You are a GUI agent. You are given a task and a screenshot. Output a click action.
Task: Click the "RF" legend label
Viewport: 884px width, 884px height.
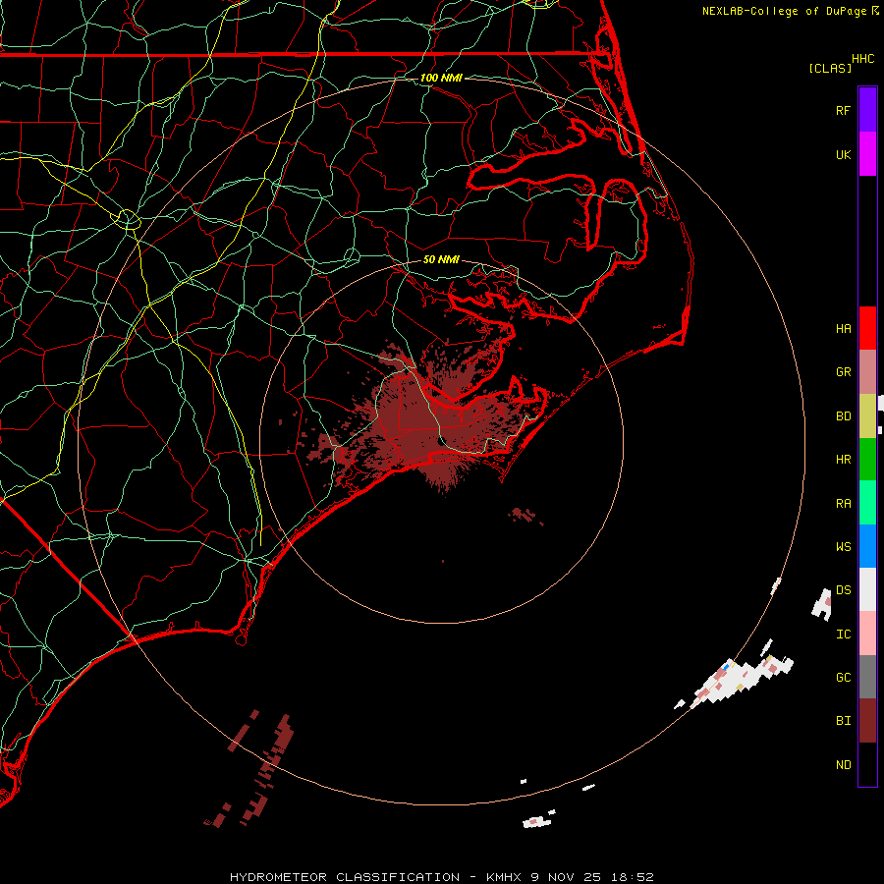pos(843,110)
